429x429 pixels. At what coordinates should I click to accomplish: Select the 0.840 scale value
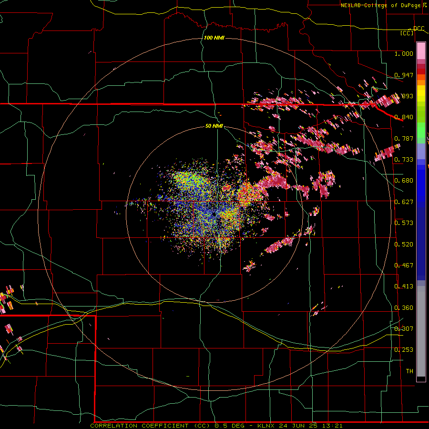point(404,117)
